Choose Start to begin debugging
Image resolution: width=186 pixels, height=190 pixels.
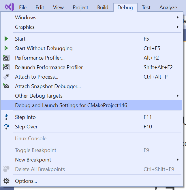point(91,39)
